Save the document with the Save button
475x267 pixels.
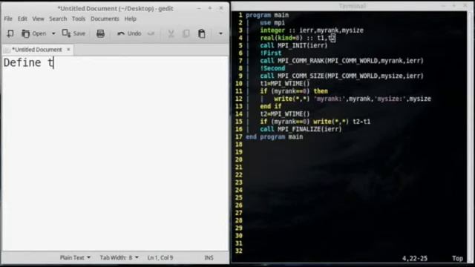click(x=73, y=33)
